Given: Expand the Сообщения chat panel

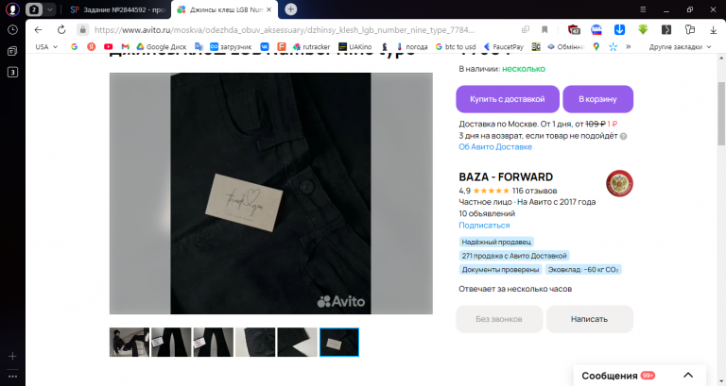Looking at the screenshot, I should pyautogui.click(x=639, y=376).
